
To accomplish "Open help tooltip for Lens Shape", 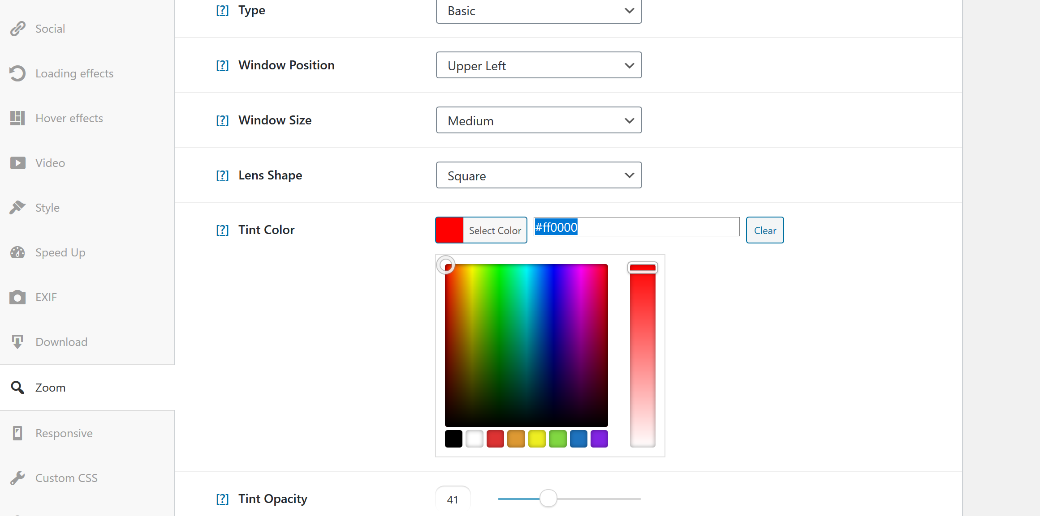I will 222,175.
